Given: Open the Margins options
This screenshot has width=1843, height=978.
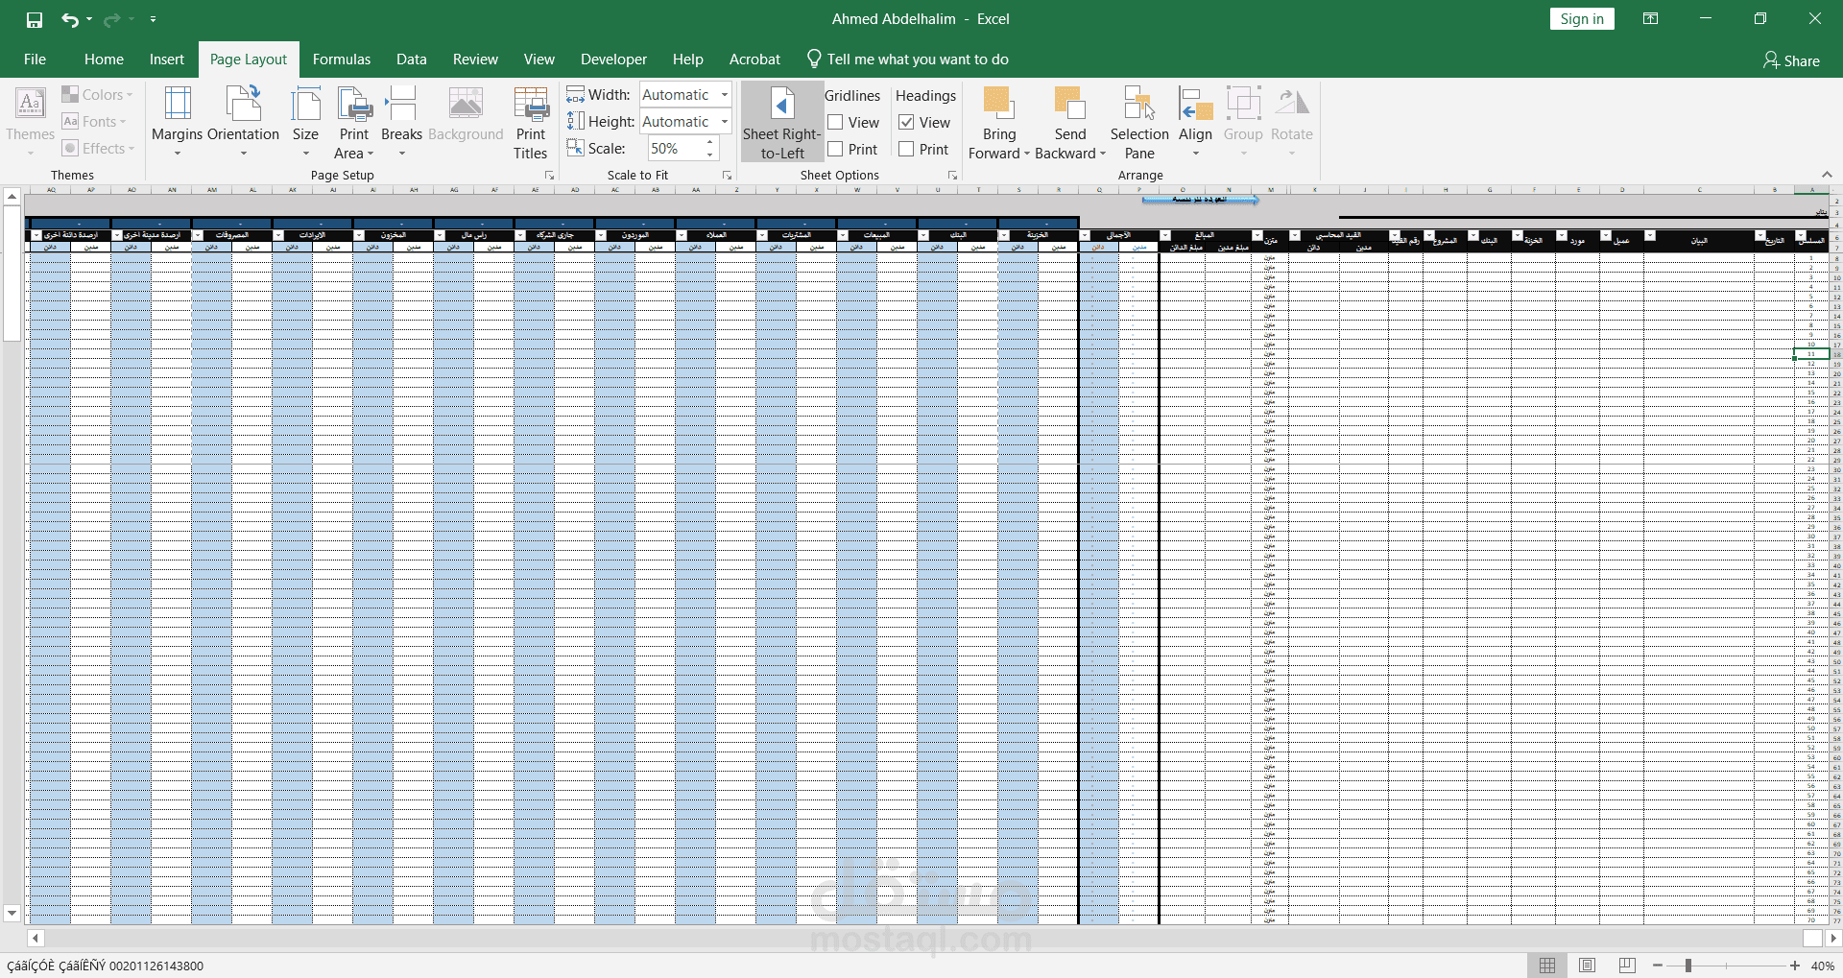Looking at the screenshot, I should point(178,121).
